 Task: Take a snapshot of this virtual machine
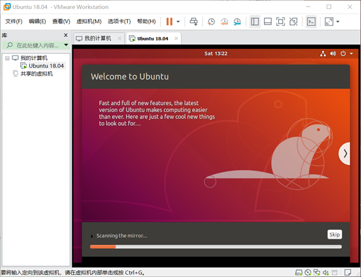[211, 22]
